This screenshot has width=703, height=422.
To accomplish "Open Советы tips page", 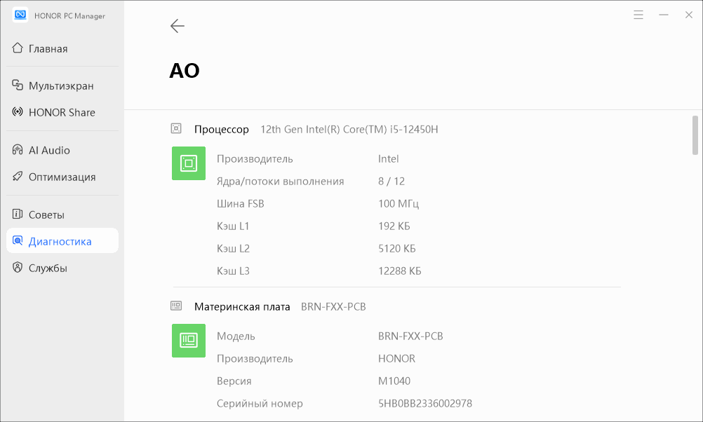I will coord(46,215).
